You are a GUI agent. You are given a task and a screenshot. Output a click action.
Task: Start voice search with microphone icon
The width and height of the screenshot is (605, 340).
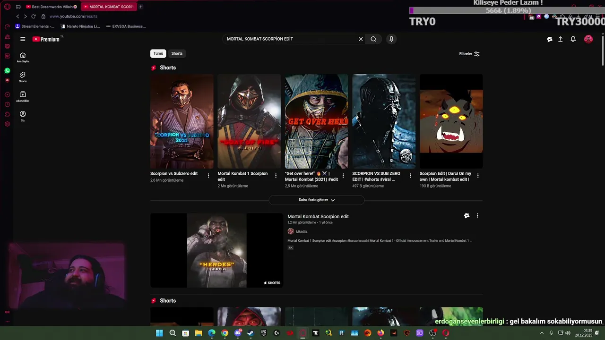(x=391, y=39)
